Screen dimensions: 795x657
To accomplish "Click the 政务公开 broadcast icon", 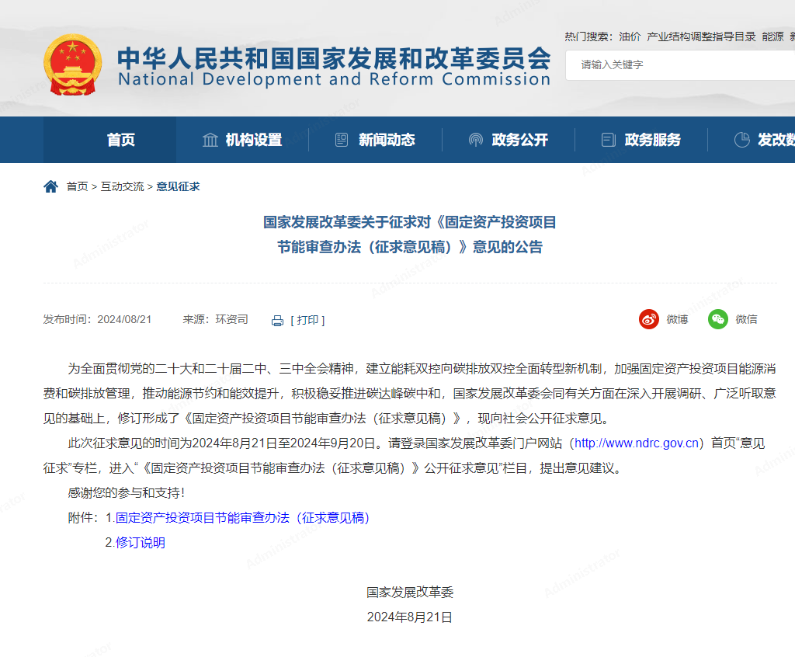I will click(475, 140).
